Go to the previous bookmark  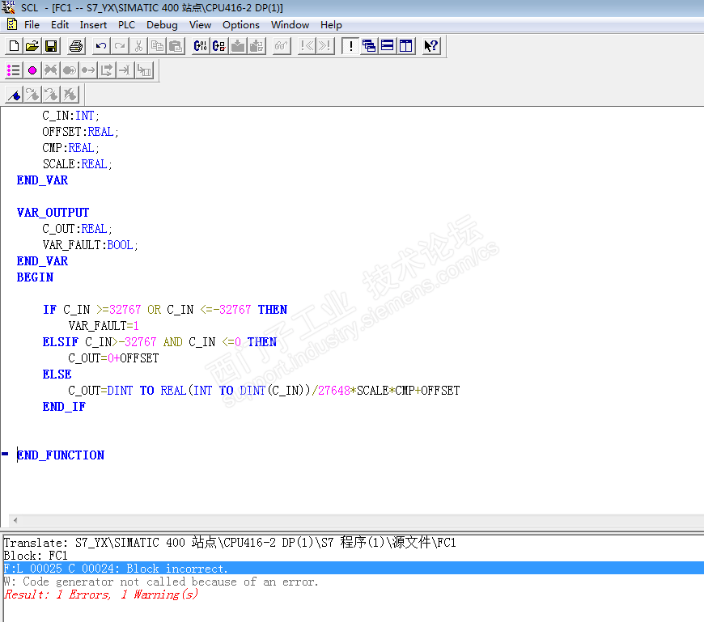click(x=52, y=95)
